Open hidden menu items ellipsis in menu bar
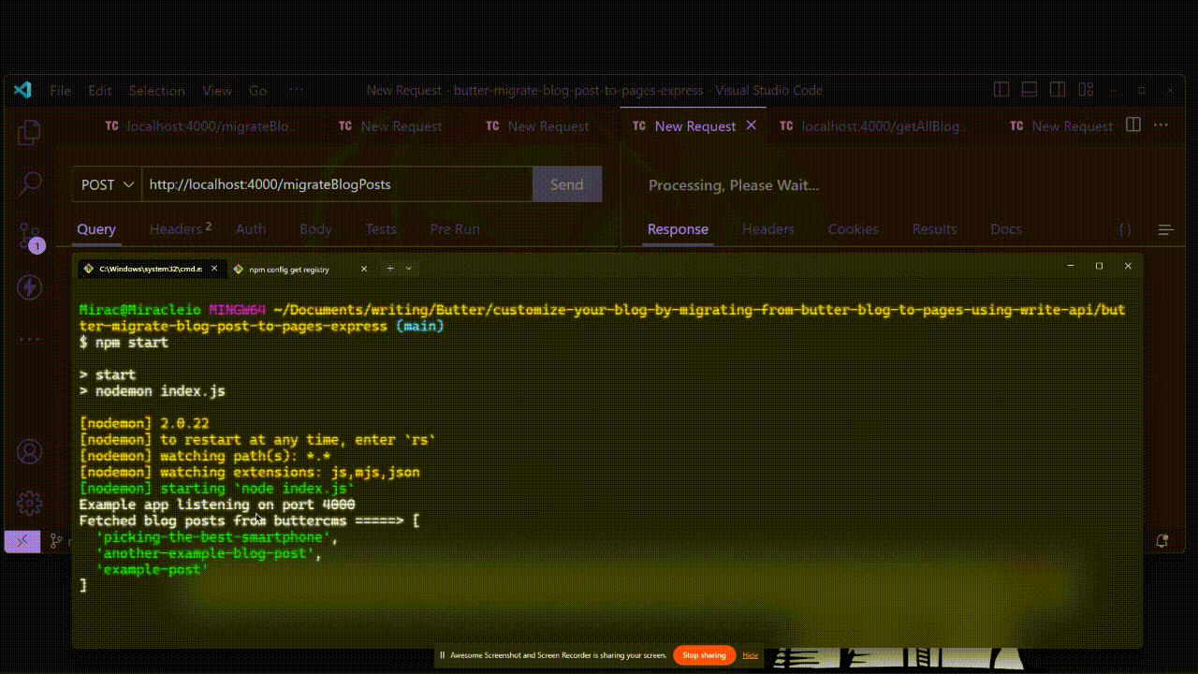Image resolution: width=1198 pixels, height=674 pixels. pos(296,90)
